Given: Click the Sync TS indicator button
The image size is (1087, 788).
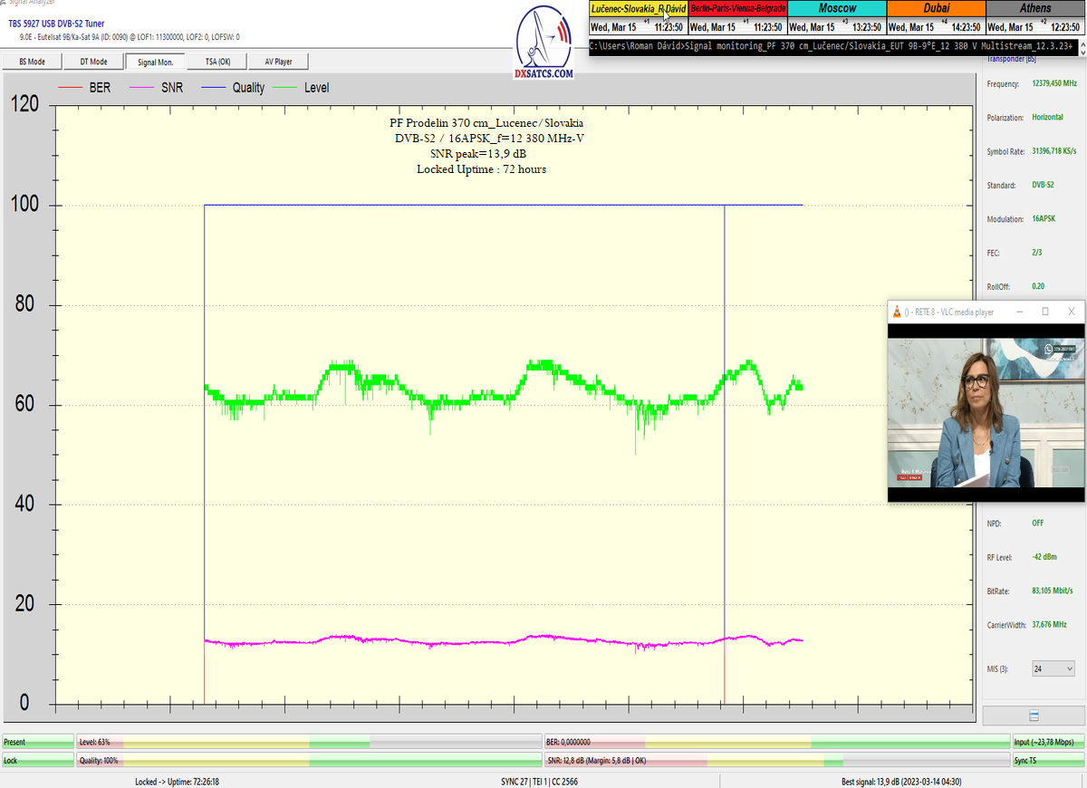Looking at the screenshot, I should [x=1047, y=760].
